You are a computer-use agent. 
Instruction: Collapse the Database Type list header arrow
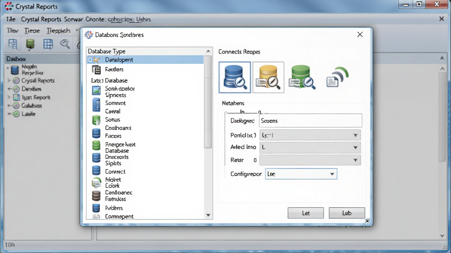click(208, 51)
